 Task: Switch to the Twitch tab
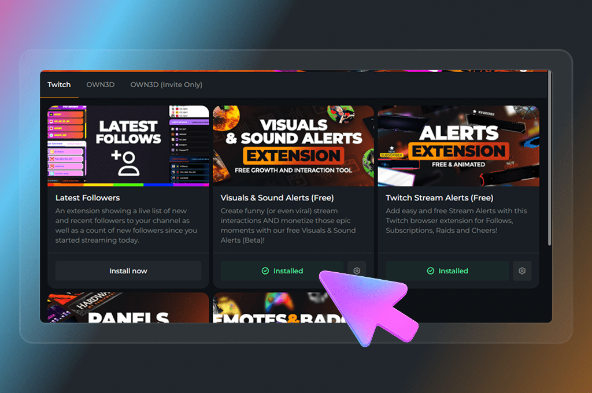pos(59,84)
